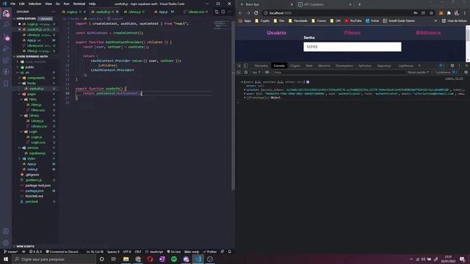Open the Crypto bookmarks folder
This screenshot has width=470, height=264.
262,21
